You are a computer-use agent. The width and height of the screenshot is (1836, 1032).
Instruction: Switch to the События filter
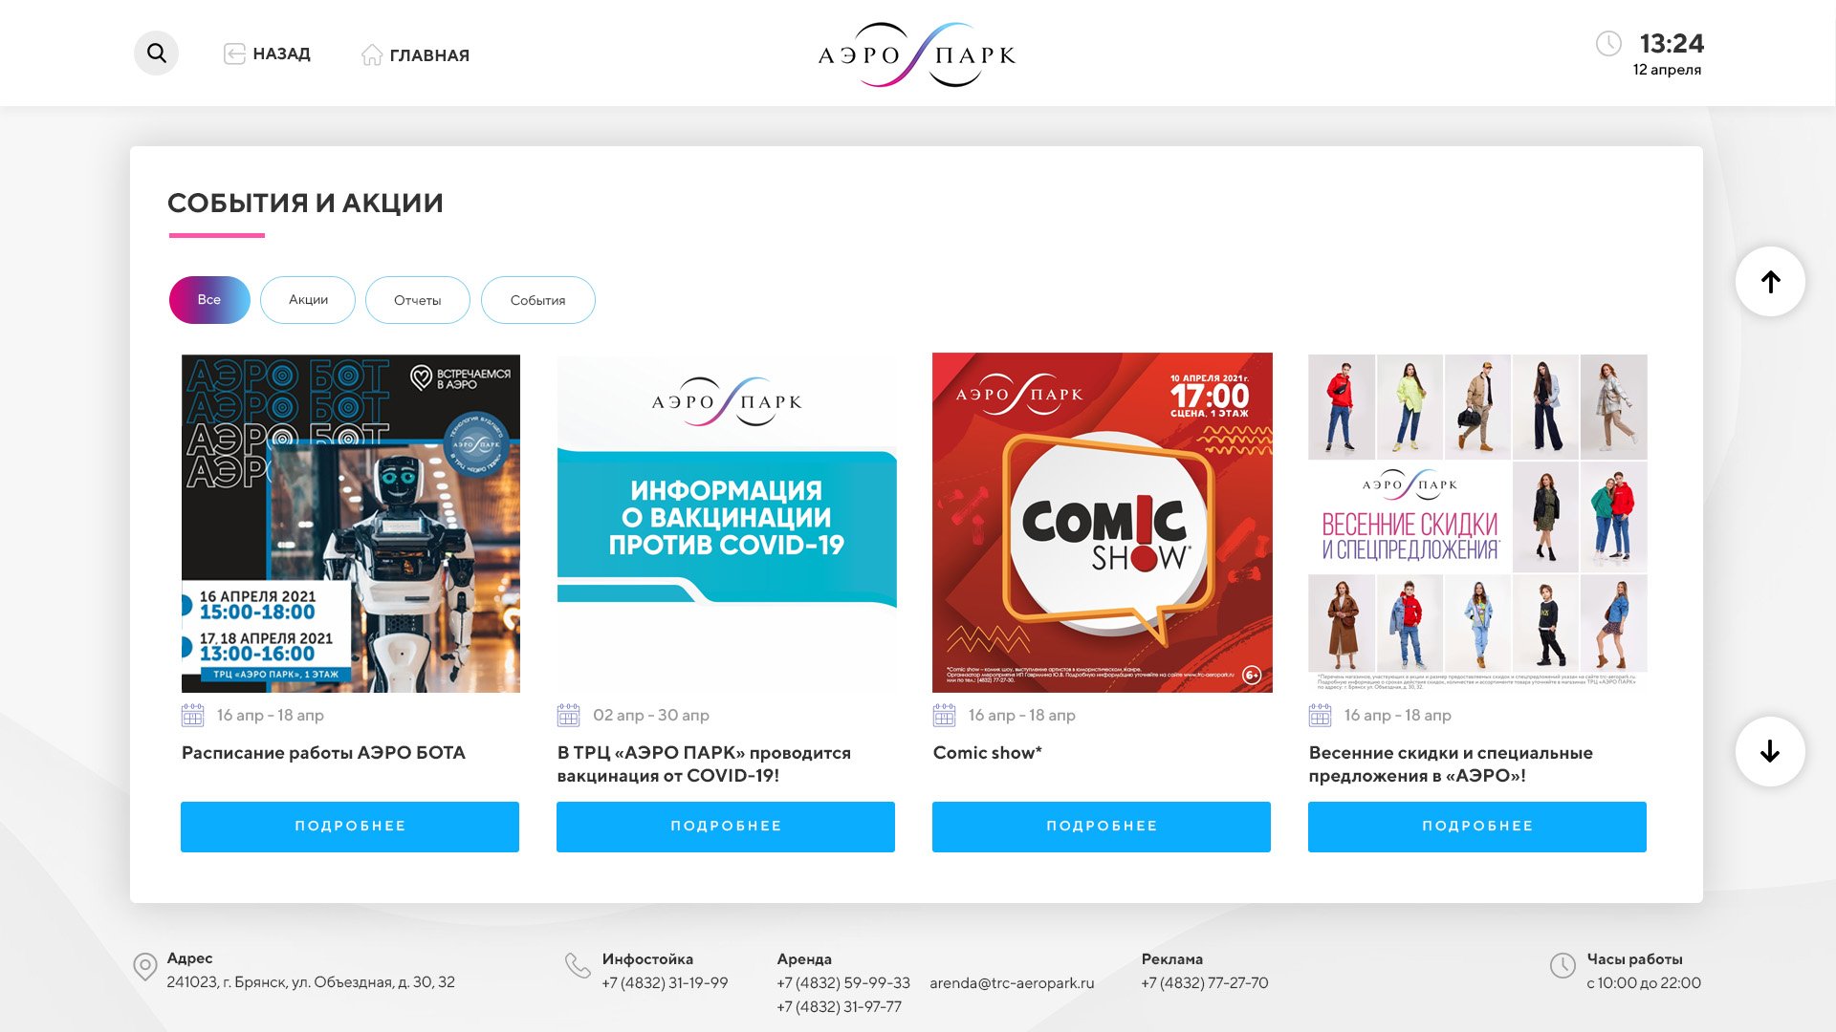(x=538, y=300)
